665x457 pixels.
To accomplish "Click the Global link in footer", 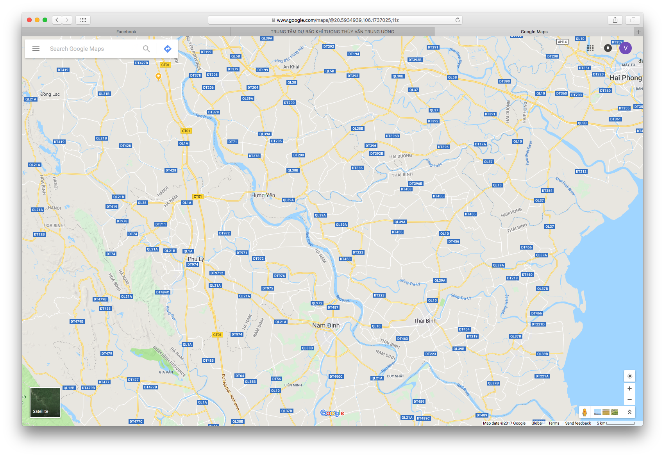I will pos(537,423).
